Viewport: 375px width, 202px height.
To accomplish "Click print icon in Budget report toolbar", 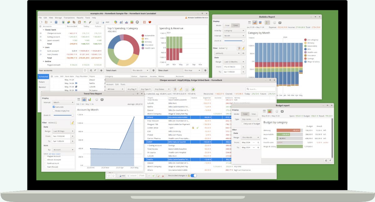I will point(282,111).
